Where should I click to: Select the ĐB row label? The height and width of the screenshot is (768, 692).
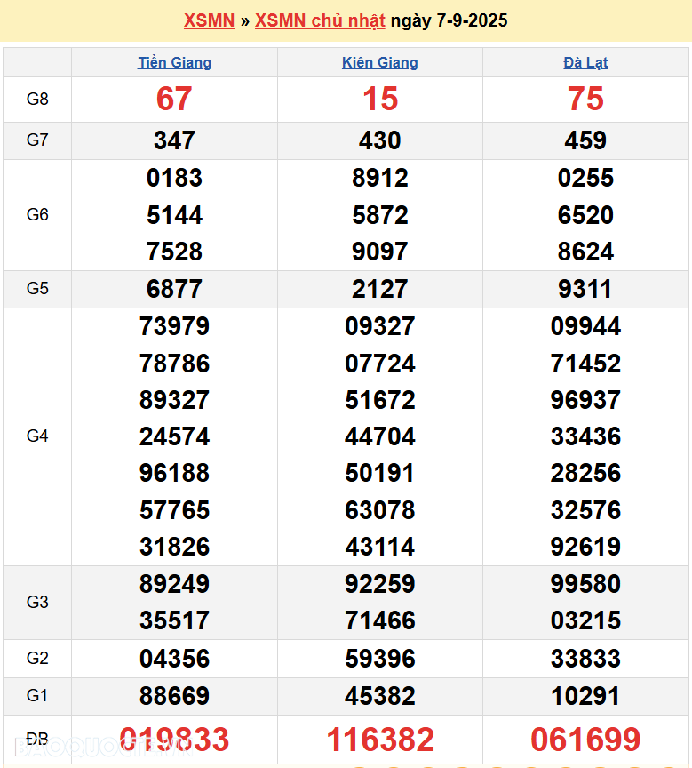click(x=37, y=740)
